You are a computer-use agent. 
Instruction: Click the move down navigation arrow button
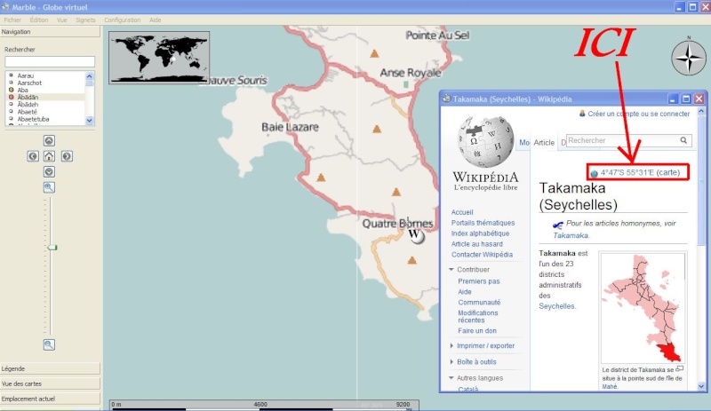click(x=49, y=171)
